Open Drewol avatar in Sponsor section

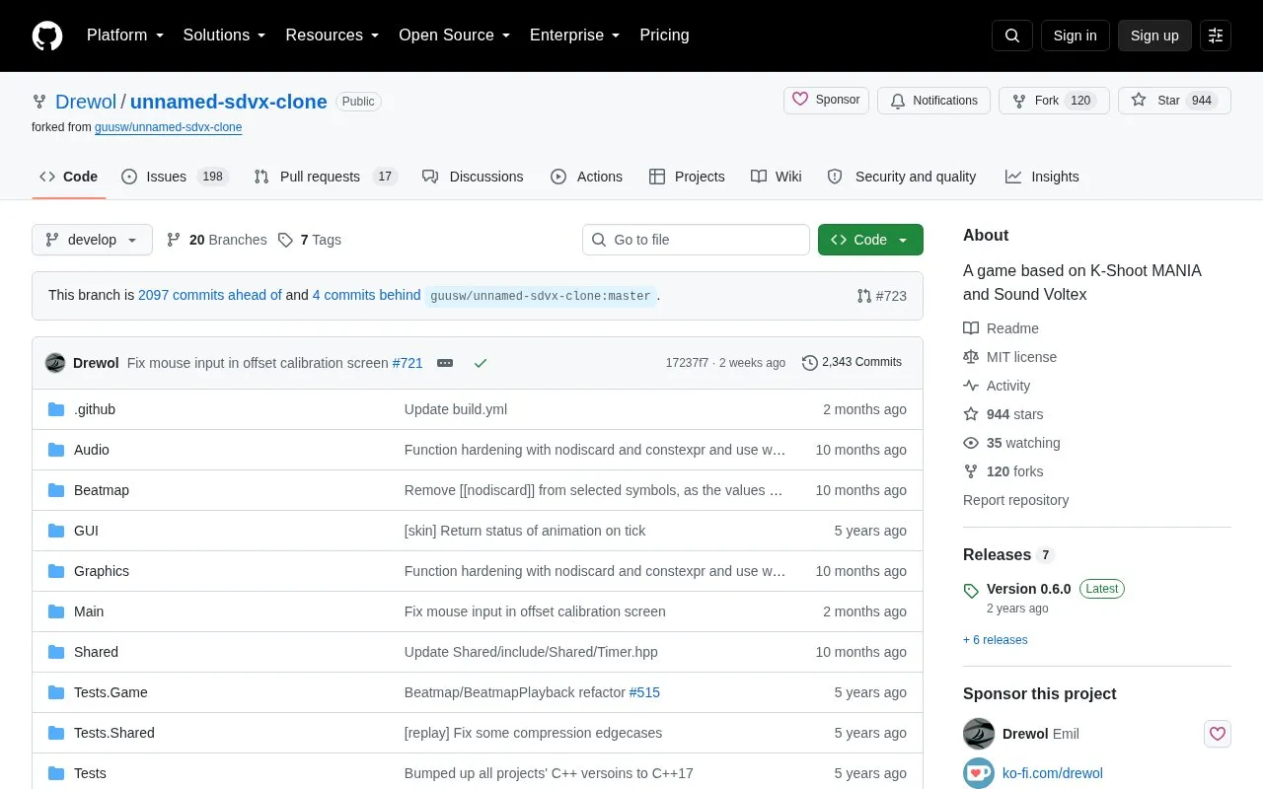(x=979, y=734)
